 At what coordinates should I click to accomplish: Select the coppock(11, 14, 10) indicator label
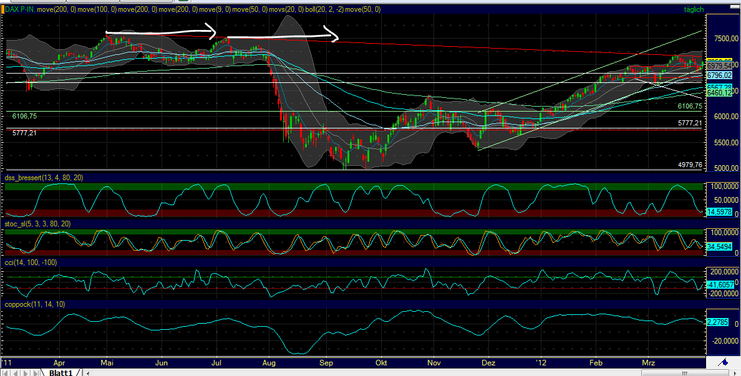click(x=35, y=305)
